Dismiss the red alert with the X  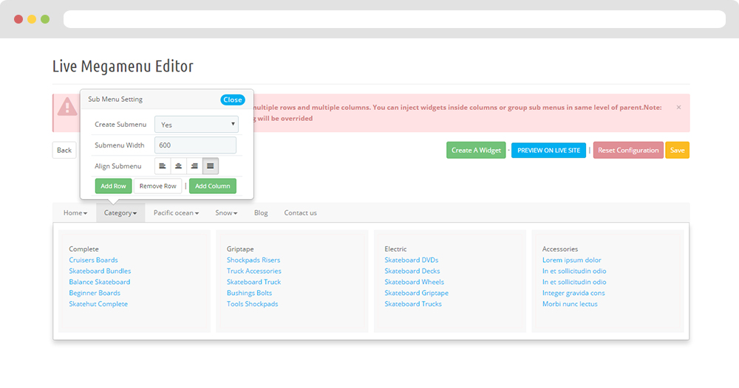click(x=678, y=108)
